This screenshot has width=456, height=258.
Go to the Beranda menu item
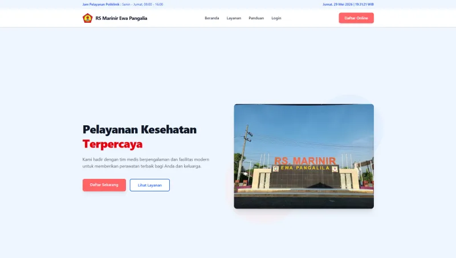pyautogui.click(x=211, y=18)
